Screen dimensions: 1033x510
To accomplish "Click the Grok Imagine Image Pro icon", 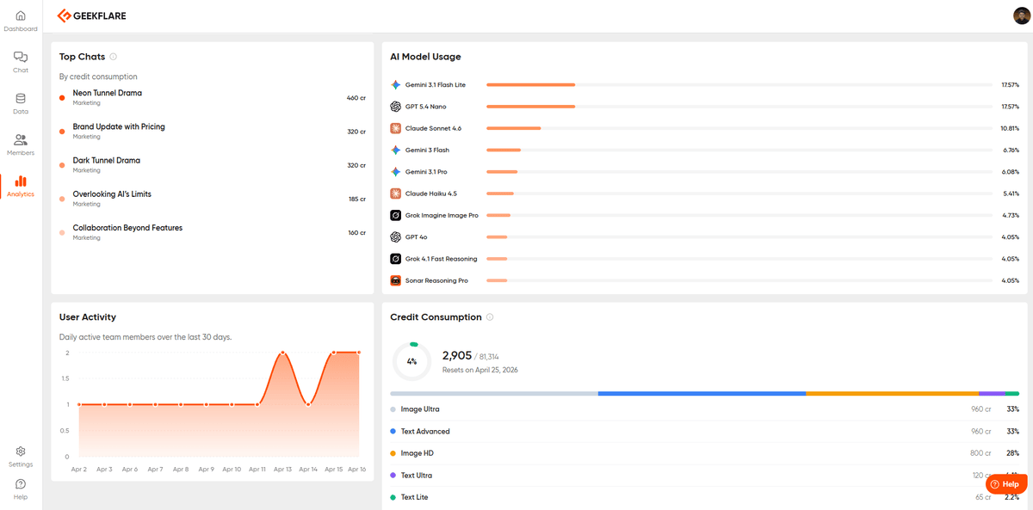I will coord(395,215).
